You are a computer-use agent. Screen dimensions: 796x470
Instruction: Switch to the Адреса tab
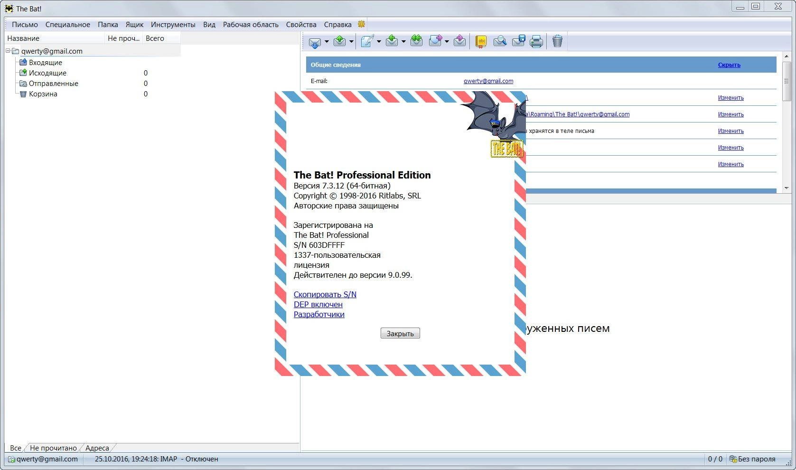(x=97, y=448)
